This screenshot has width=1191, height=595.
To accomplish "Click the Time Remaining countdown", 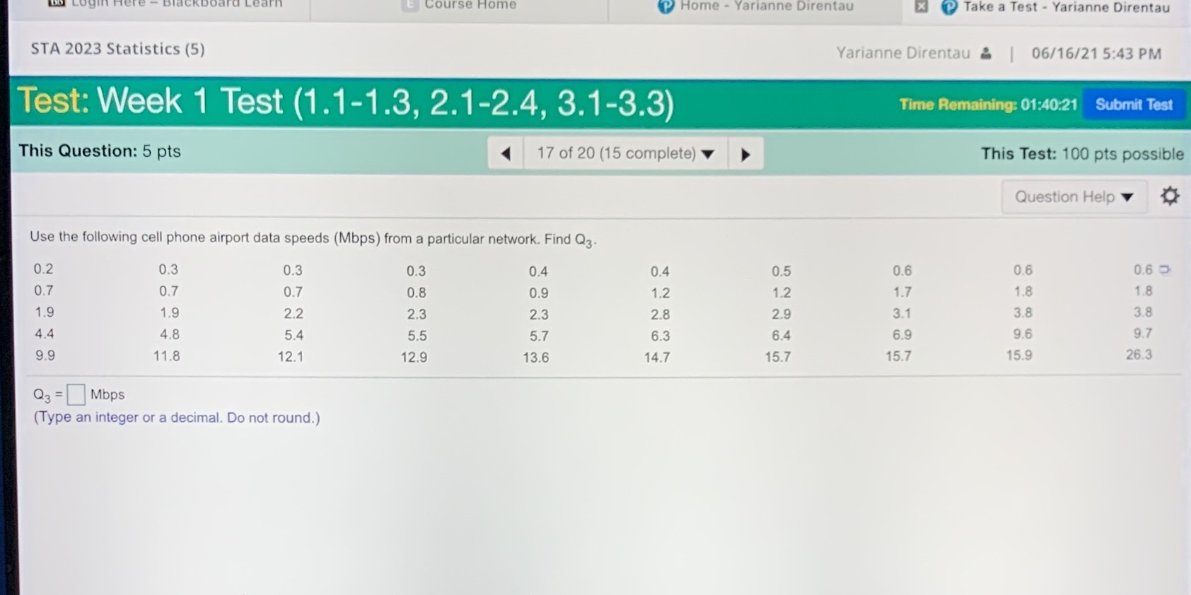I will click(988, 105).
